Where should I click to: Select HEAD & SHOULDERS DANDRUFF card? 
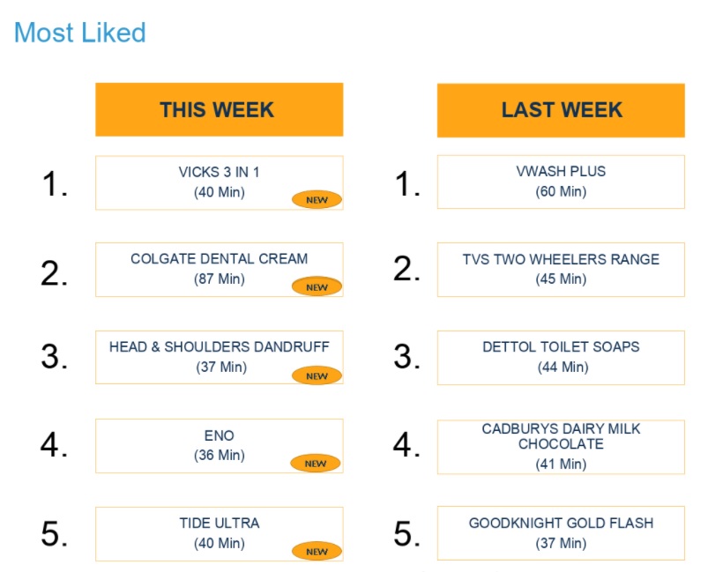pyautogui.click(x=219, y=347)
